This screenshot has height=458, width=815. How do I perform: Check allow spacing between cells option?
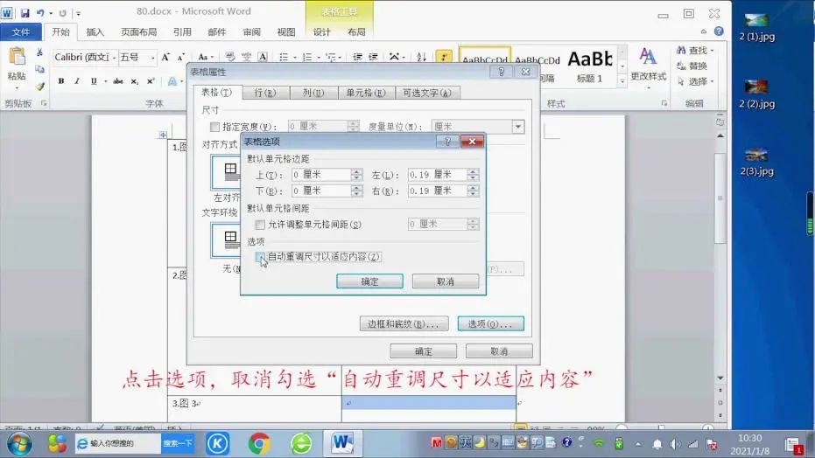260,225
